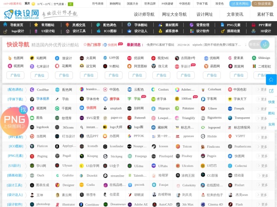
Task: Click the 站酷网 site icon
Action: pos(32,58)
